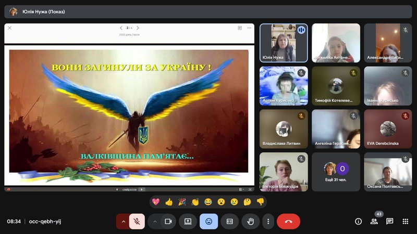
Task: Select Оксана Полтавсь... video tile
Action: point(388,172)
